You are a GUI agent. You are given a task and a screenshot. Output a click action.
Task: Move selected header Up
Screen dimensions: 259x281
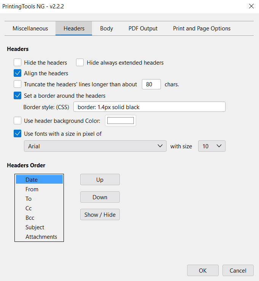(100, 179)
